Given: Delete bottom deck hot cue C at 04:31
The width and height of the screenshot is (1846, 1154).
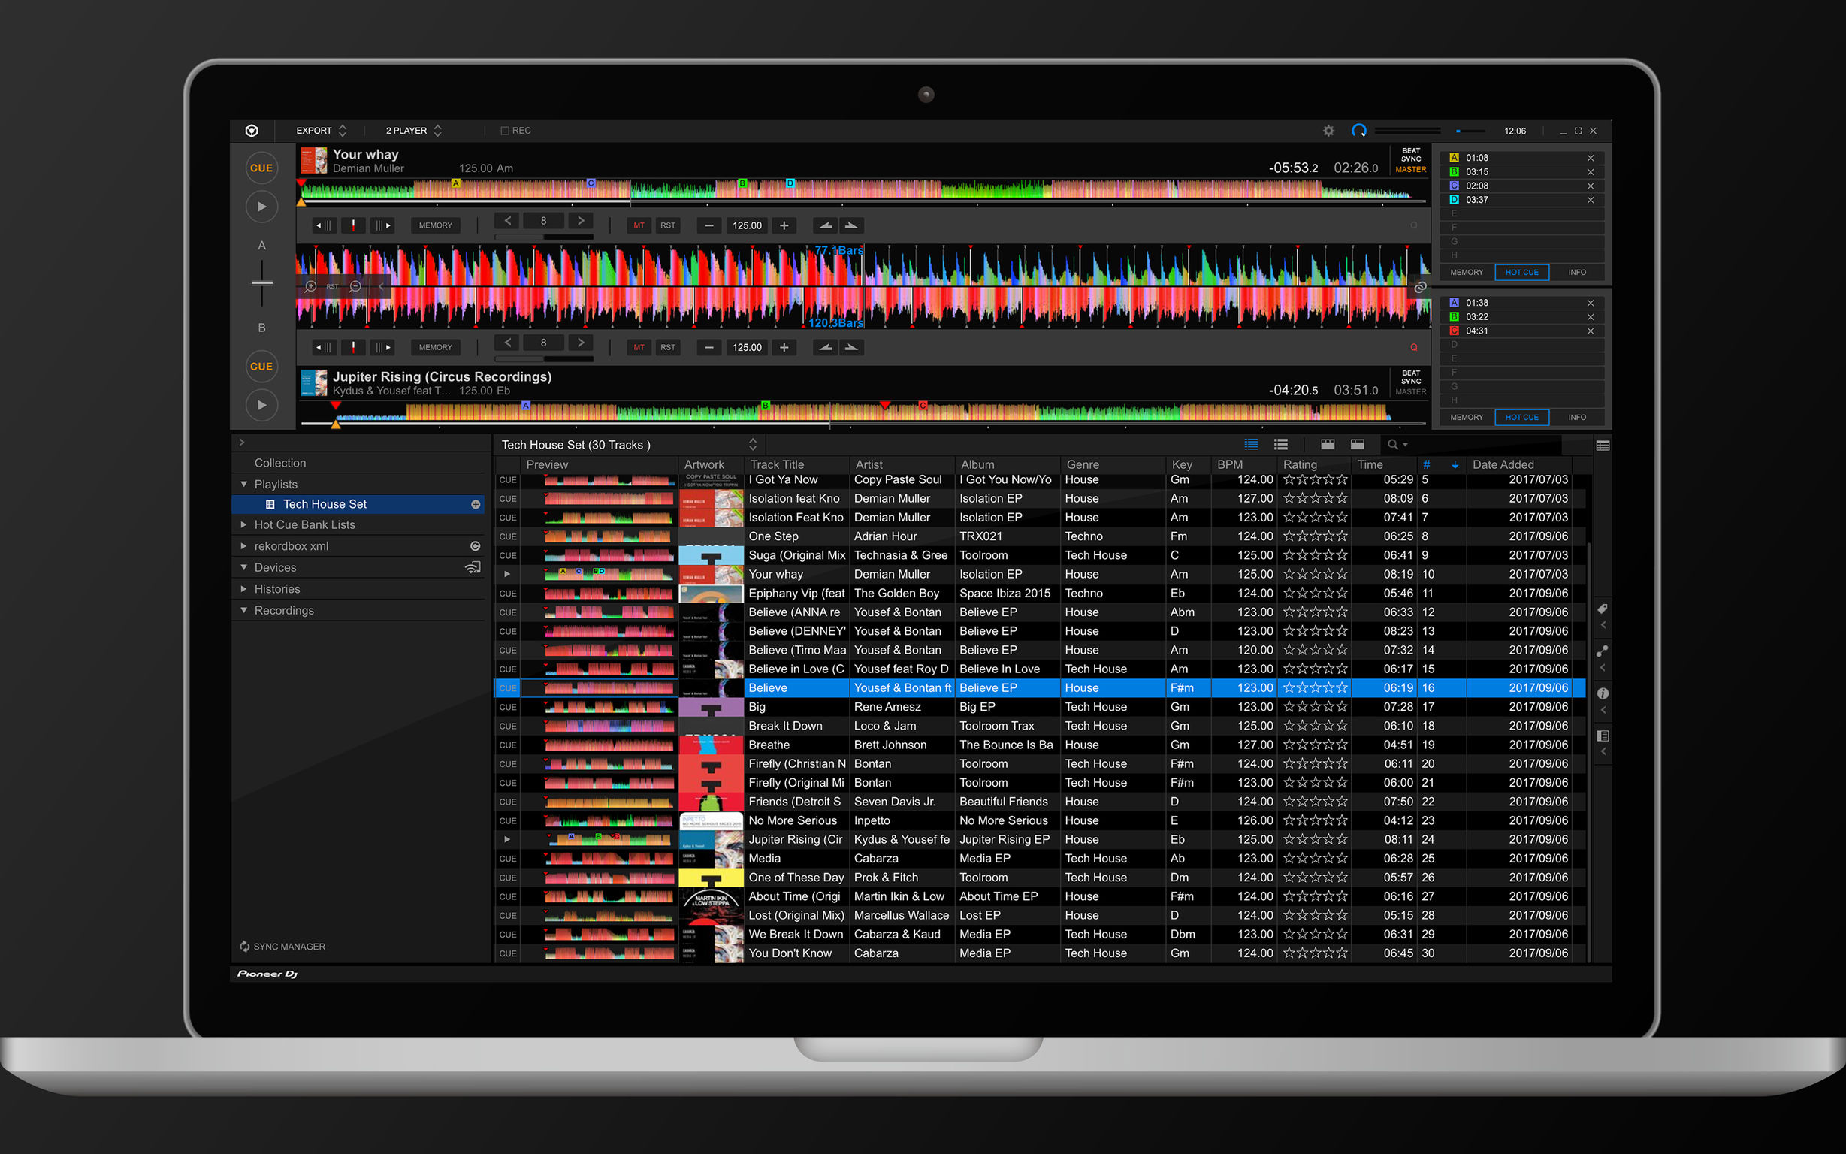Looking at the screenshot, I should coord(1591,331).
